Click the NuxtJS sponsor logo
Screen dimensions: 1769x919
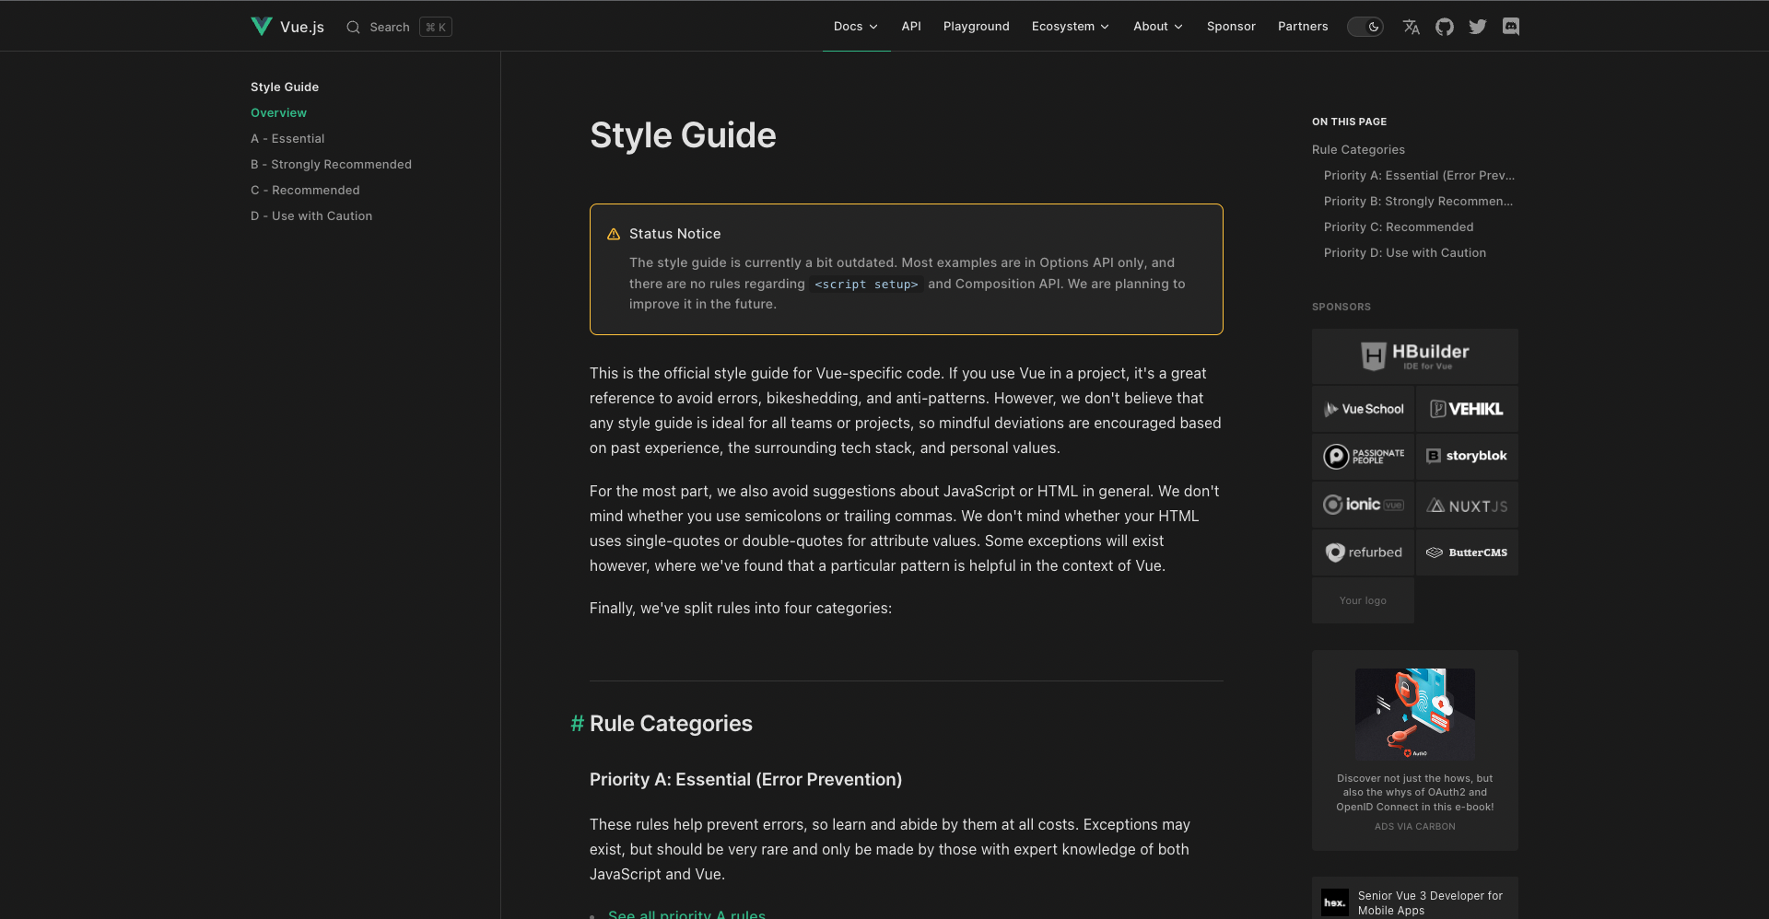[1467, 505]
